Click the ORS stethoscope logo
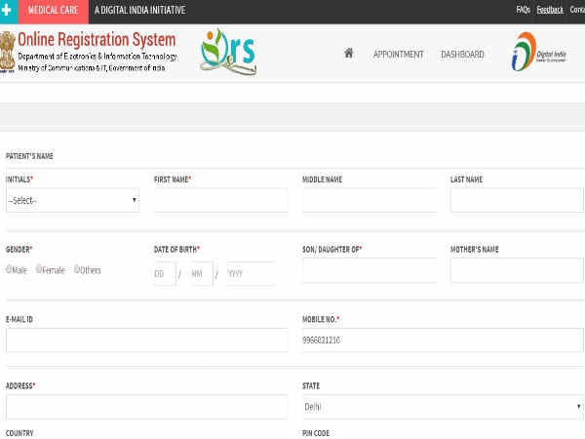Screen dimensions: 585x439 tap(228, 52)
